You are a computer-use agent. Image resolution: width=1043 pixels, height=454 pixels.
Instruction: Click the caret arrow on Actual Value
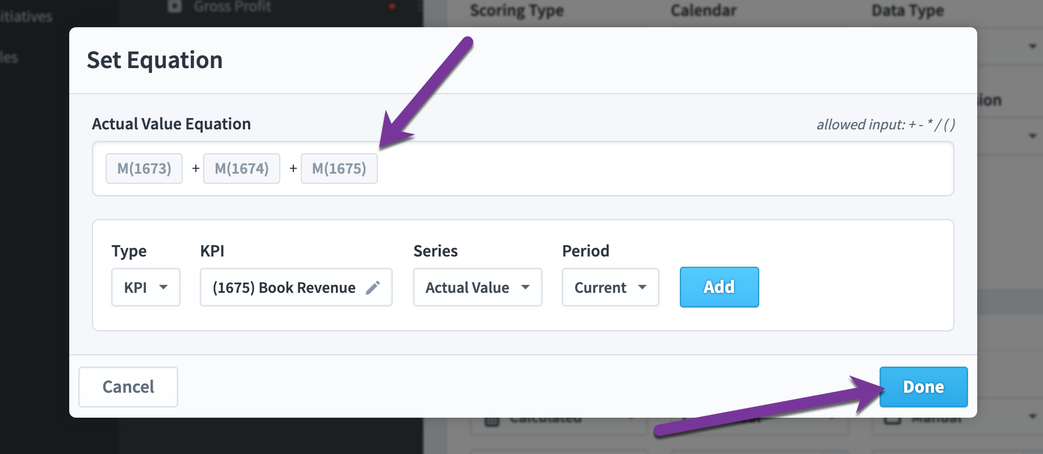coord(525,287)
